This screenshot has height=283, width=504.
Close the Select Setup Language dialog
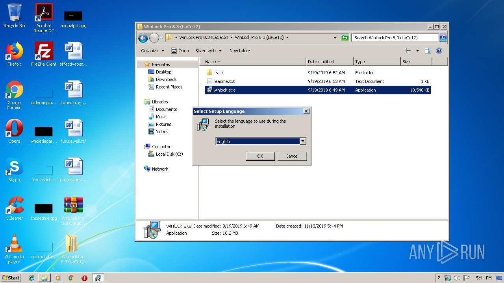click(306, 111)
